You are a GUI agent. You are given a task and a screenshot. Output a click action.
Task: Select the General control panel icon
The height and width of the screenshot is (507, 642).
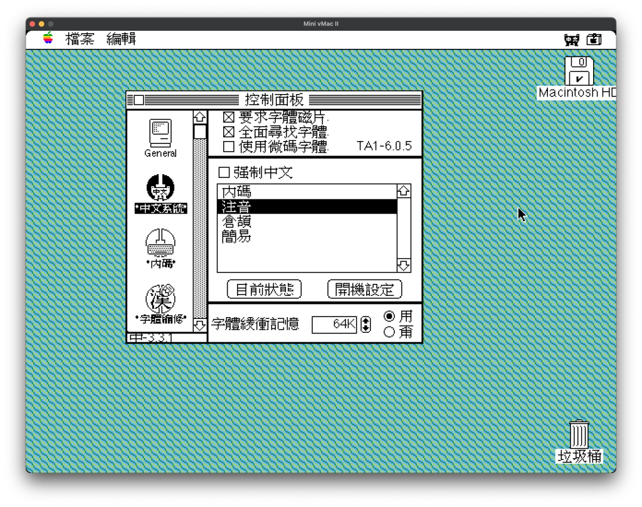click(160, 133)
